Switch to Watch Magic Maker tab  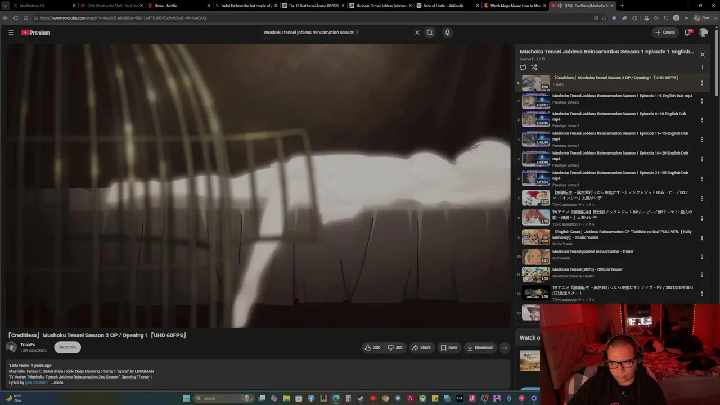(516, 6)
